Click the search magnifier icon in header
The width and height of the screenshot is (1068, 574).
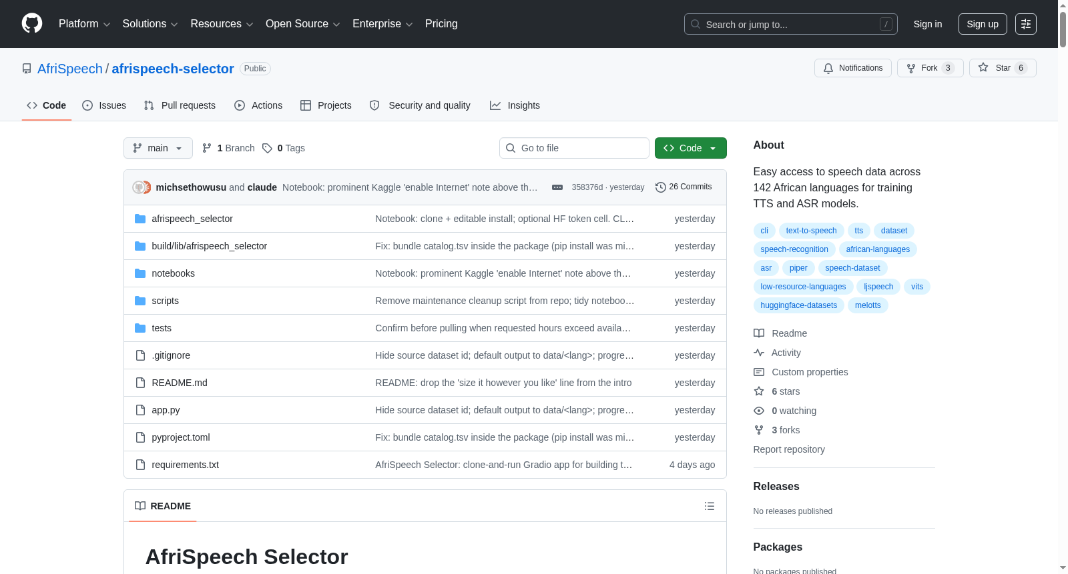[x=696, y=24]
